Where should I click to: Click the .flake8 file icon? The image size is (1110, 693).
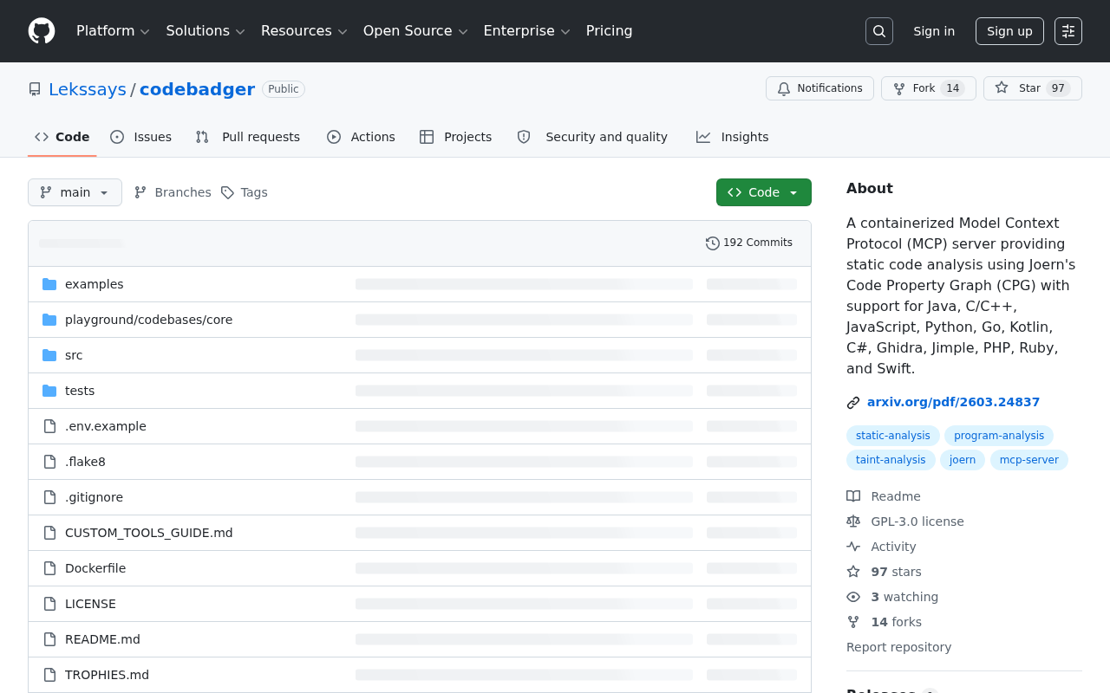tap(49, 462)
